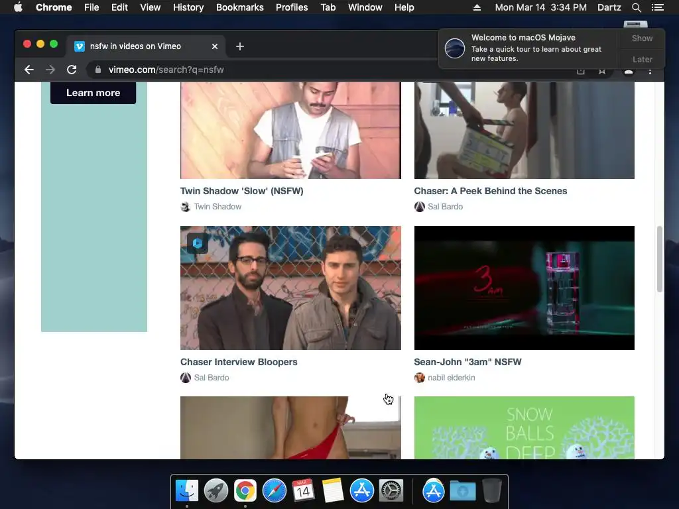679x509 pixels.
Task: Open Chrome's three-dot menu
Action: tap(650, 72)
